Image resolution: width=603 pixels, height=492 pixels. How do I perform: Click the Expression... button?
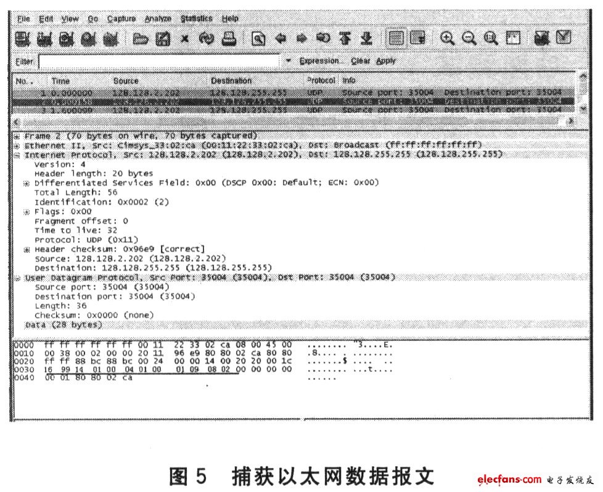point(322,61)
